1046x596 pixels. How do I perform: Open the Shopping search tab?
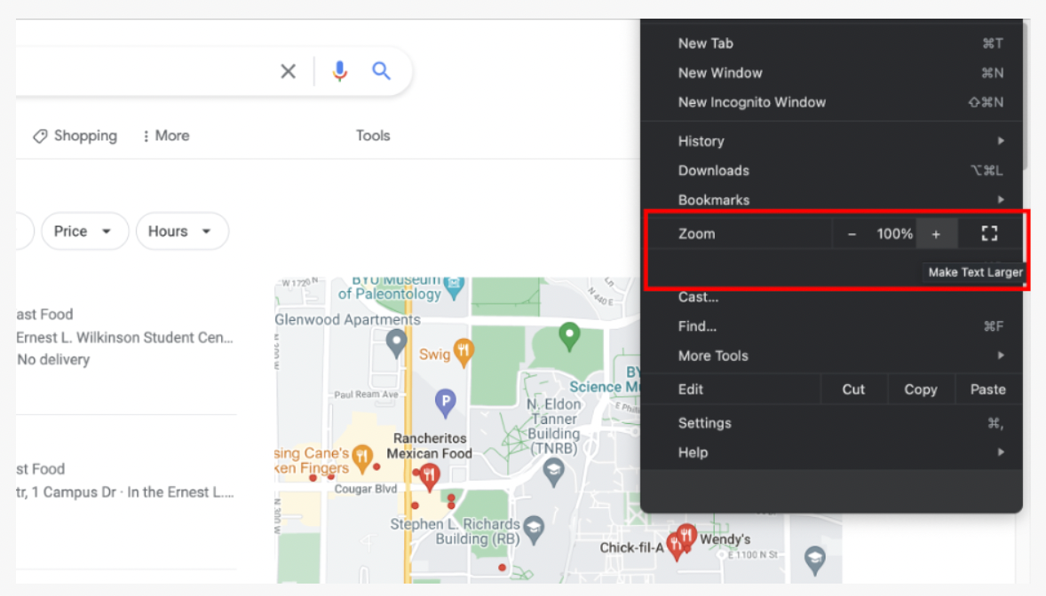[75, 136]
